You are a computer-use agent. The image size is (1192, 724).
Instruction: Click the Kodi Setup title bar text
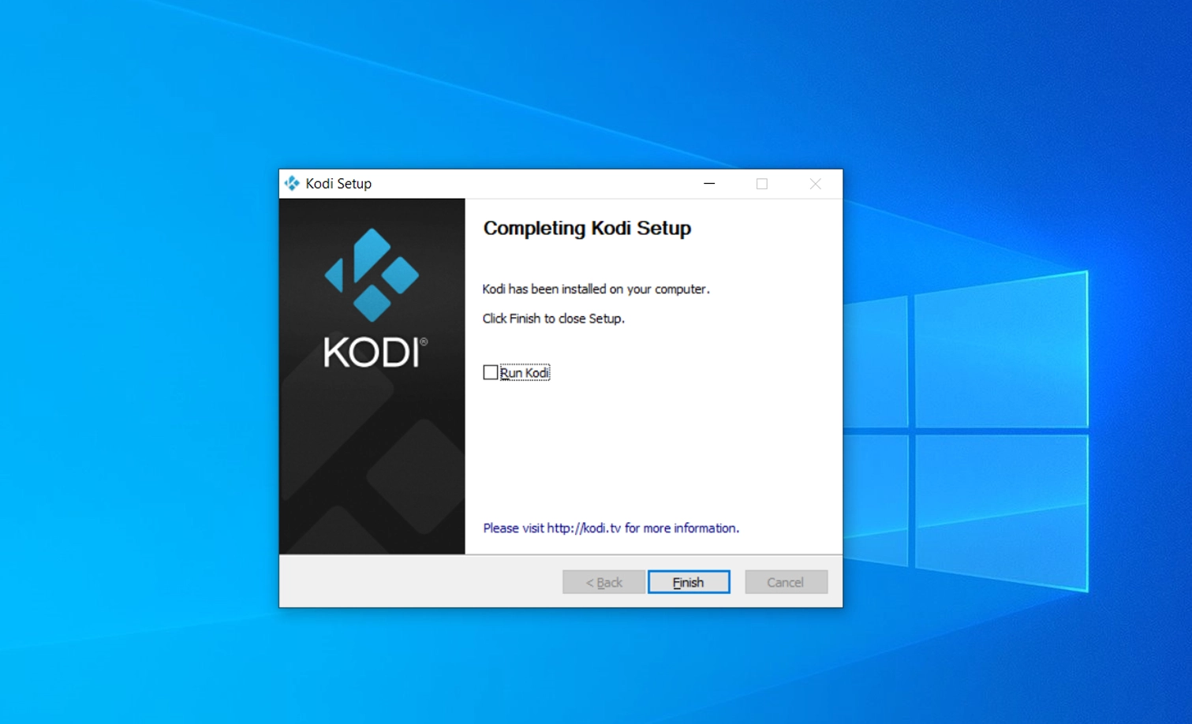(x=338, y=184)
